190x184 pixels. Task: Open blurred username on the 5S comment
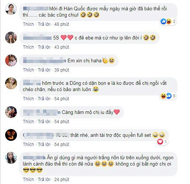click(x=37, y=38)
